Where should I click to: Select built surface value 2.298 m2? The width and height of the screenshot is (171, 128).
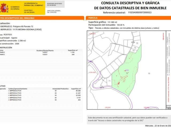(x=22, y=41)
